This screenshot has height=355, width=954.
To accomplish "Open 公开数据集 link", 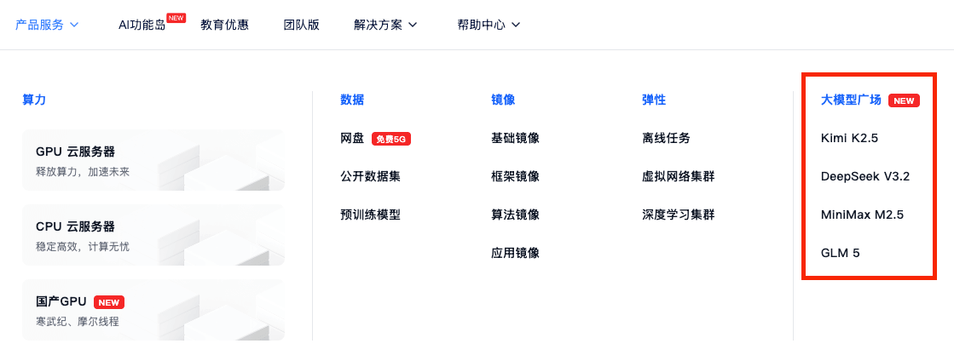I will [370, 176].
